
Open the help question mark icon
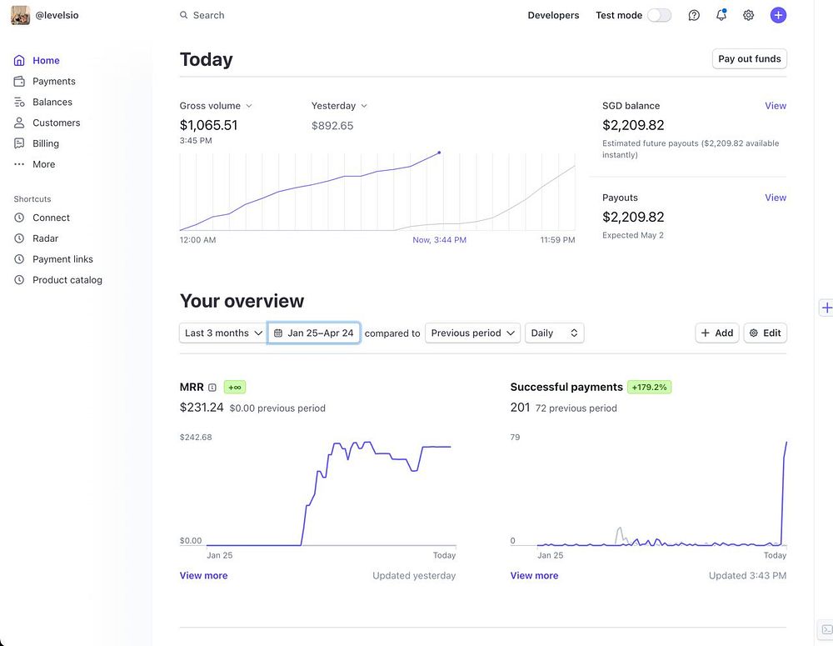click(x=694, y=15)
